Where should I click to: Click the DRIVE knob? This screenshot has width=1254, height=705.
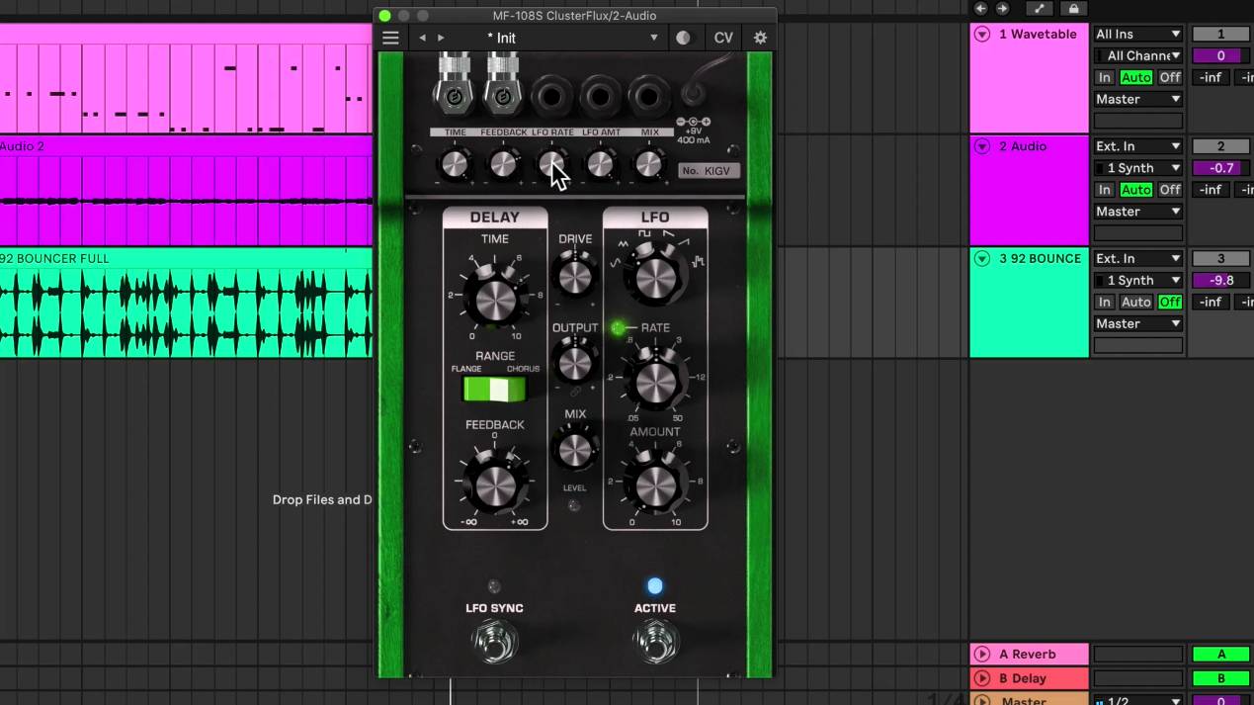pos(574,274)
